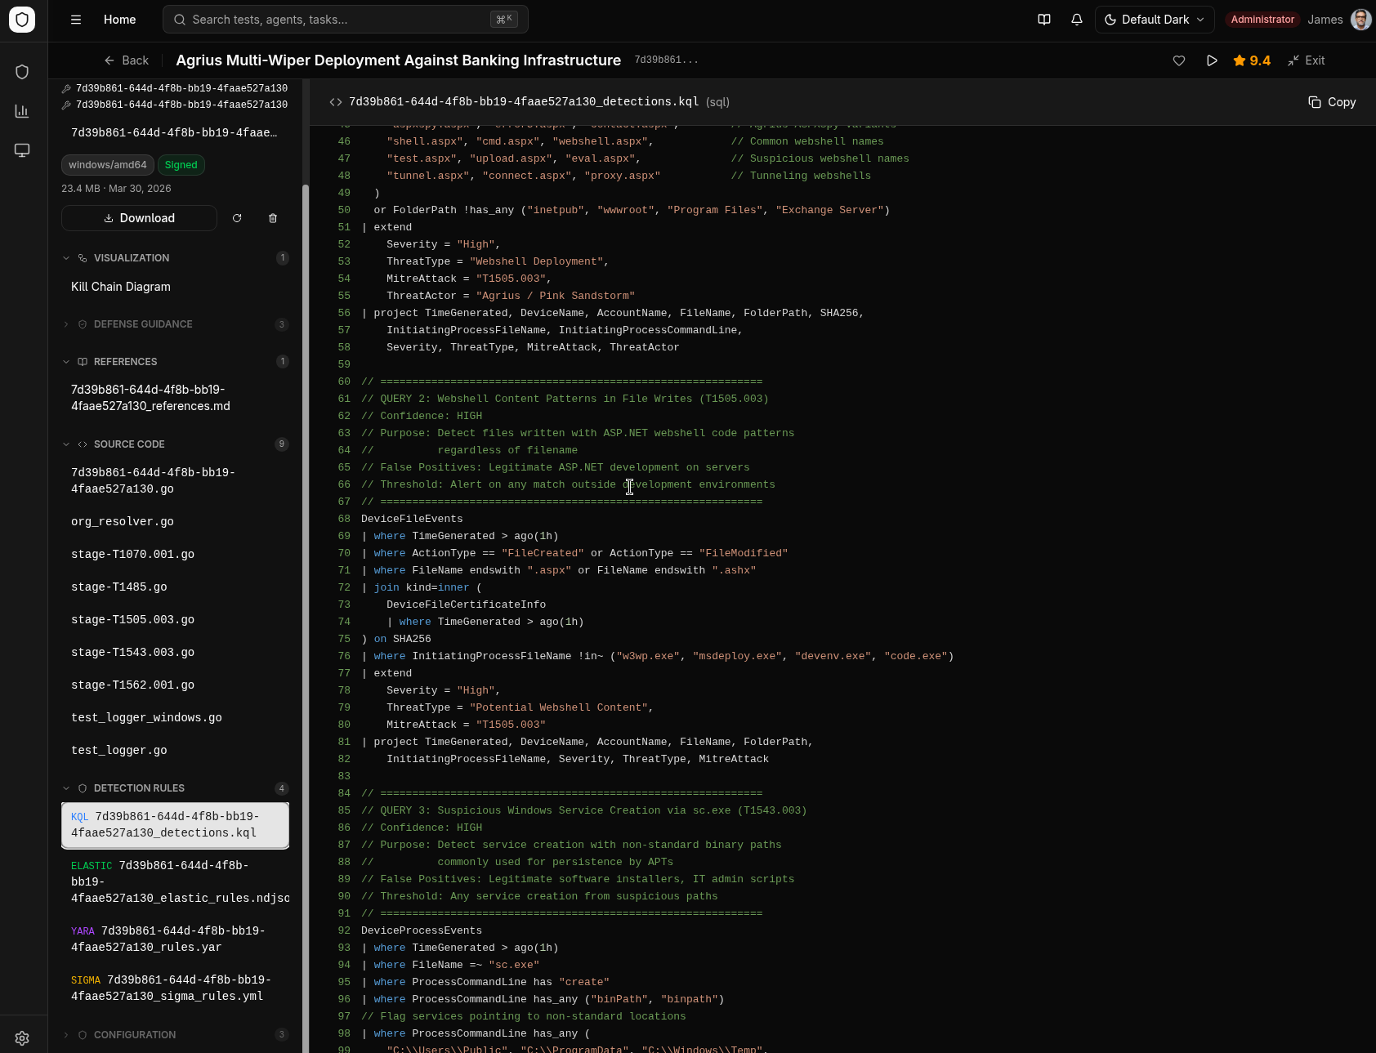Exit the detail view
Screen dimensions: 1376x1053
tap(1306, 60)
